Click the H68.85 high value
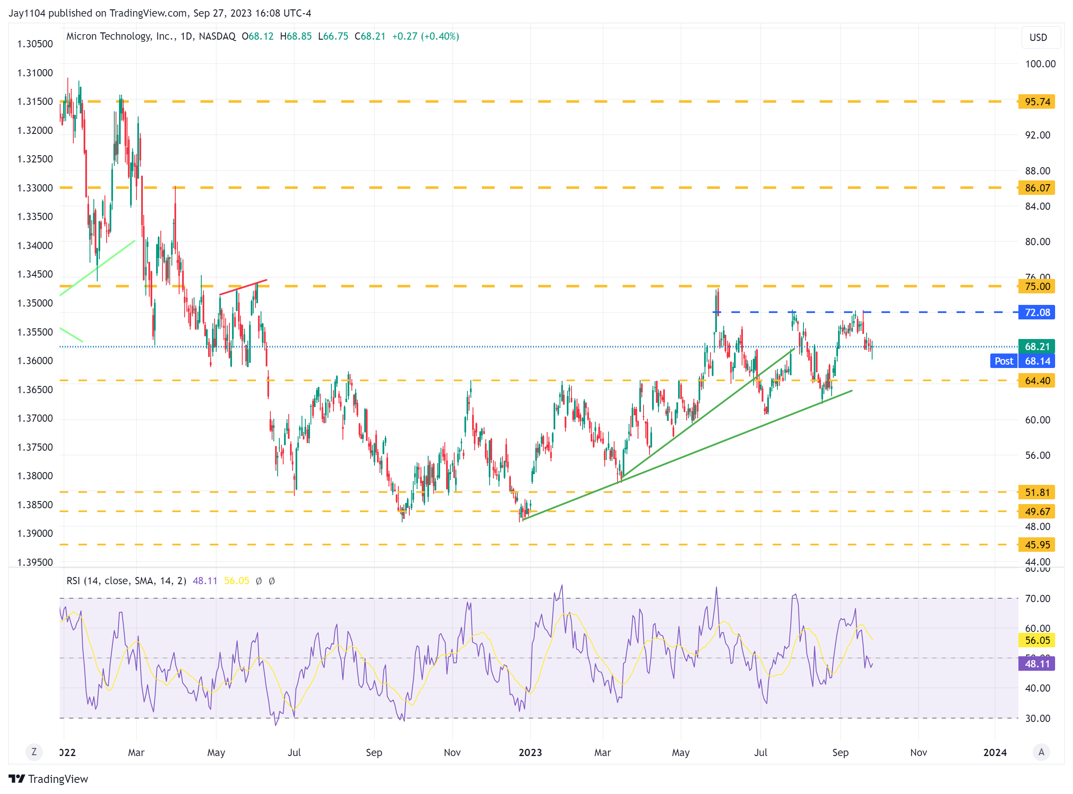The height and width of the screenshot is (794, 1073). (x=296, y=37)
